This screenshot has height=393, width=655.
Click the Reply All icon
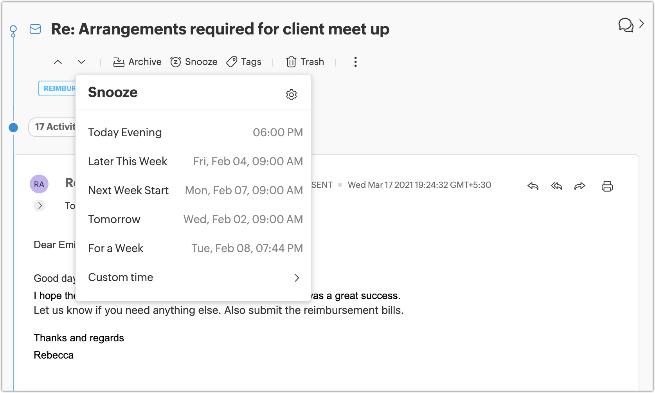pos(556,186)
